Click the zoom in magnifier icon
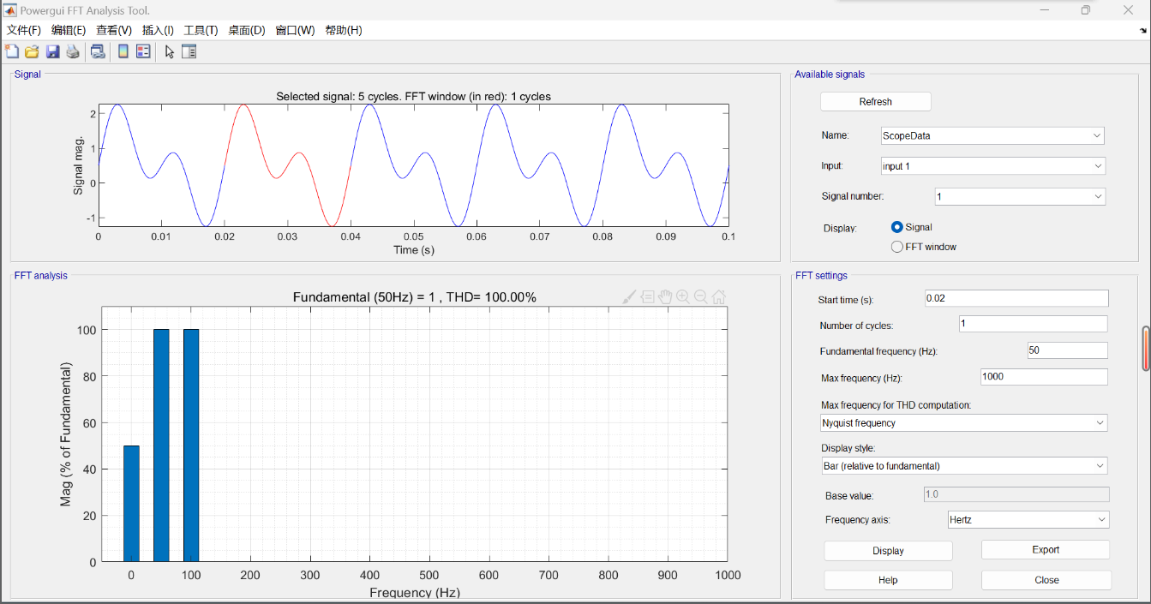 pyautogui.click(x=683, y=297)
